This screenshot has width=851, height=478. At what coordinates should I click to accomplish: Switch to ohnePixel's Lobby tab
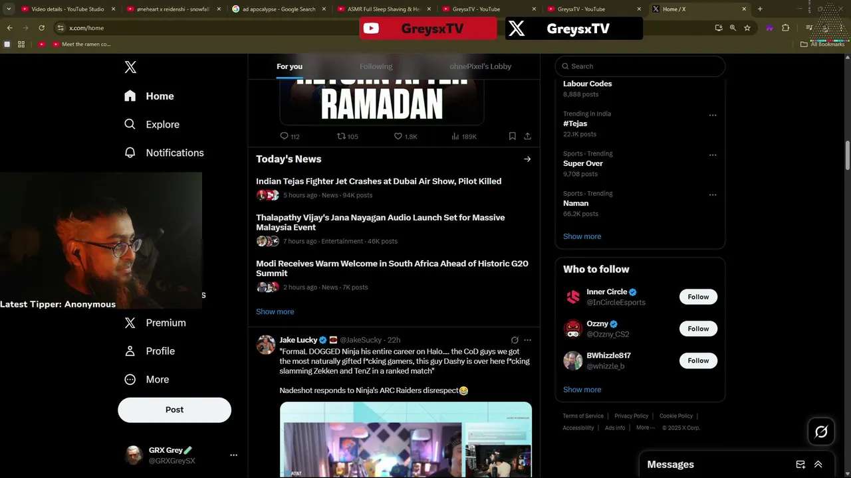point(480,66)
